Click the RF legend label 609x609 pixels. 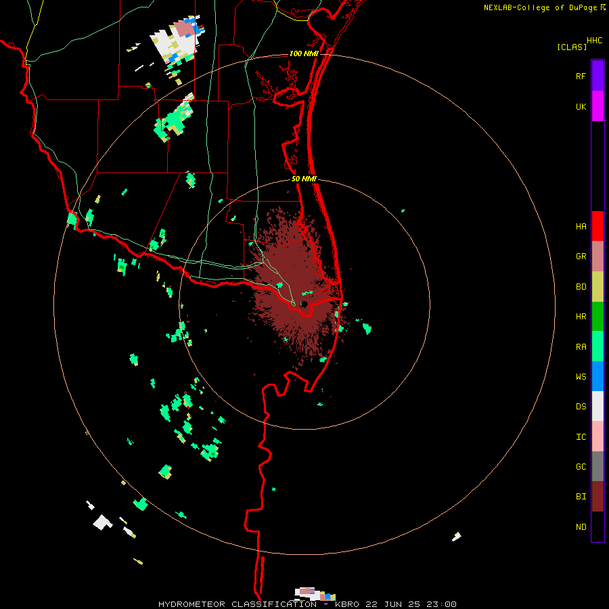click(581, 76)
